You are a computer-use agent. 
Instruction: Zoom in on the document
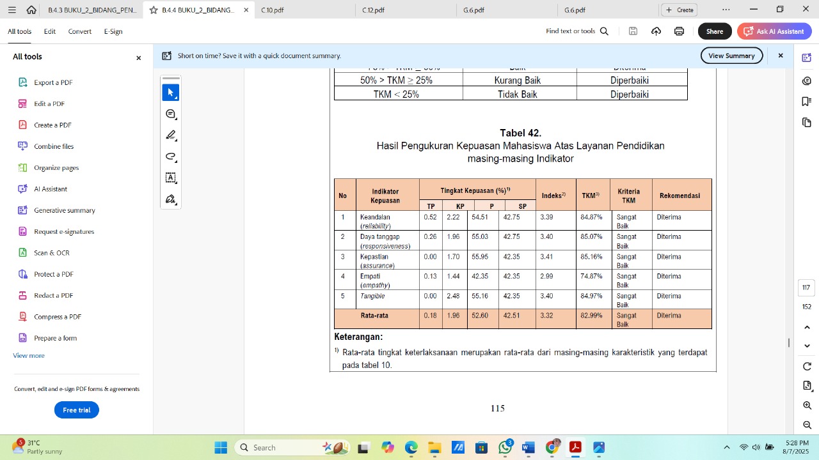(807, 406)
